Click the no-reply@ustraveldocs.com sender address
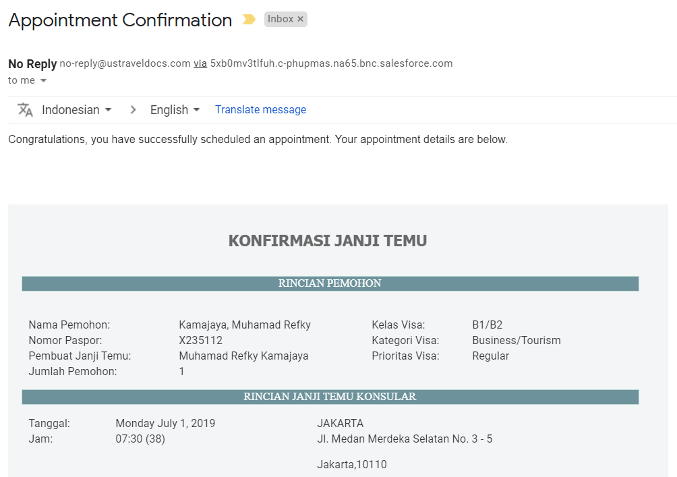Screen dimensions: 677x477 (125, 63)
